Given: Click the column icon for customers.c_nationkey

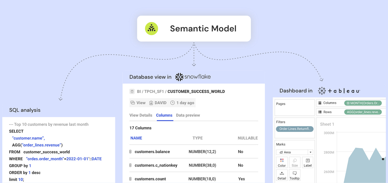Looking at the screenshot, I should tap(130, 165).
